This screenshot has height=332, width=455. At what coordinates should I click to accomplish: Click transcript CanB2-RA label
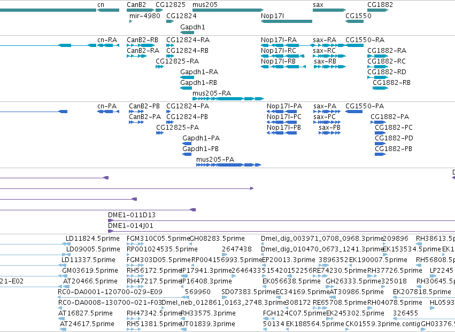[143, 51]
